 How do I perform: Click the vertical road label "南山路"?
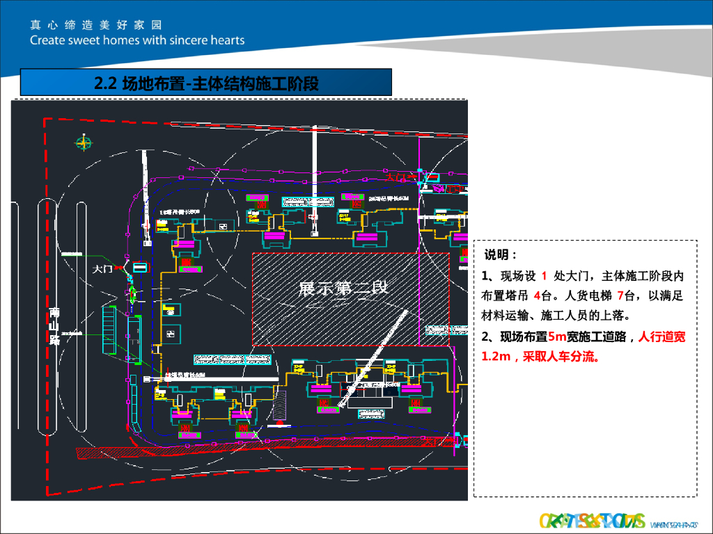pos(54,326)
